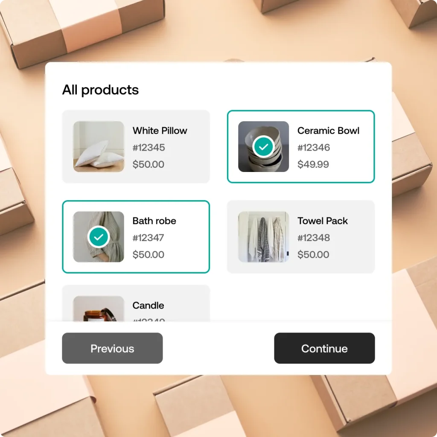Click product number #12348

[x=314, y=238]
